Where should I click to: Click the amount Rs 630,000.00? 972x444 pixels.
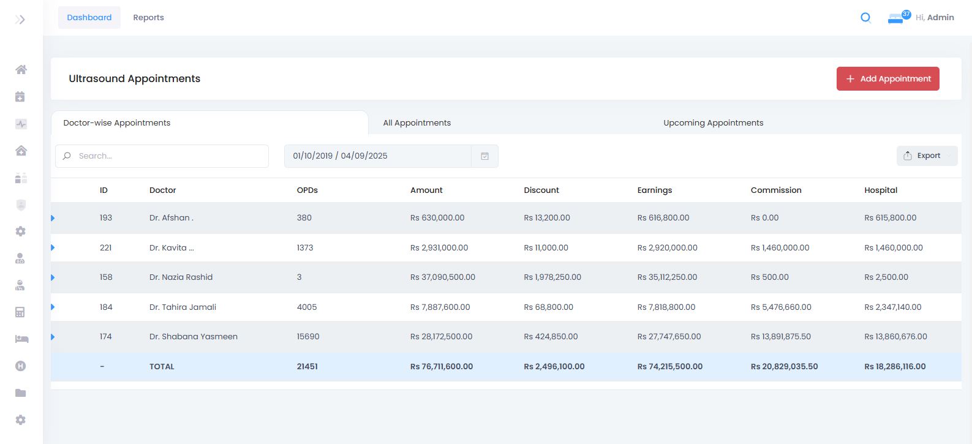[437, 217]
